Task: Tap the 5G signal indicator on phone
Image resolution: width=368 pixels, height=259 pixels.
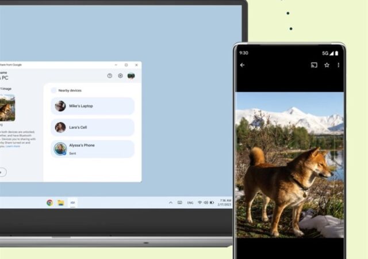Action: tap(328, 54)
